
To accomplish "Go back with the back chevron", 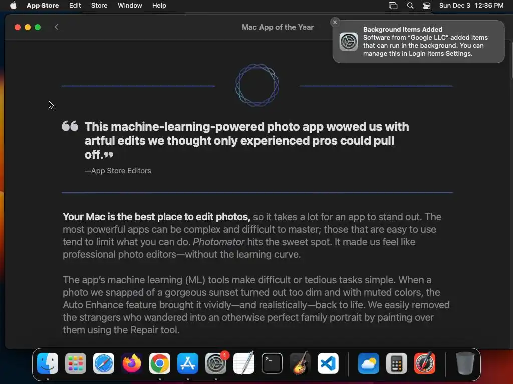I will coord(56,27).
